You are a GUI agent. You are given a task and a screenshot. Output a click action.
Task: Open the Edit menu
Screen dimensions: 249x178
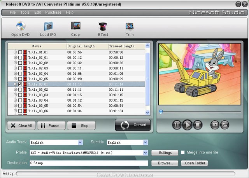38,12
